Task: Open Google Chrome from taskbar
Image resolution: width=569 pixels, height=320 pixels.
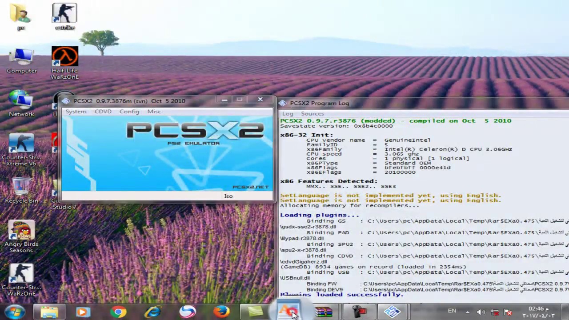Action: (x=118, y=312)
